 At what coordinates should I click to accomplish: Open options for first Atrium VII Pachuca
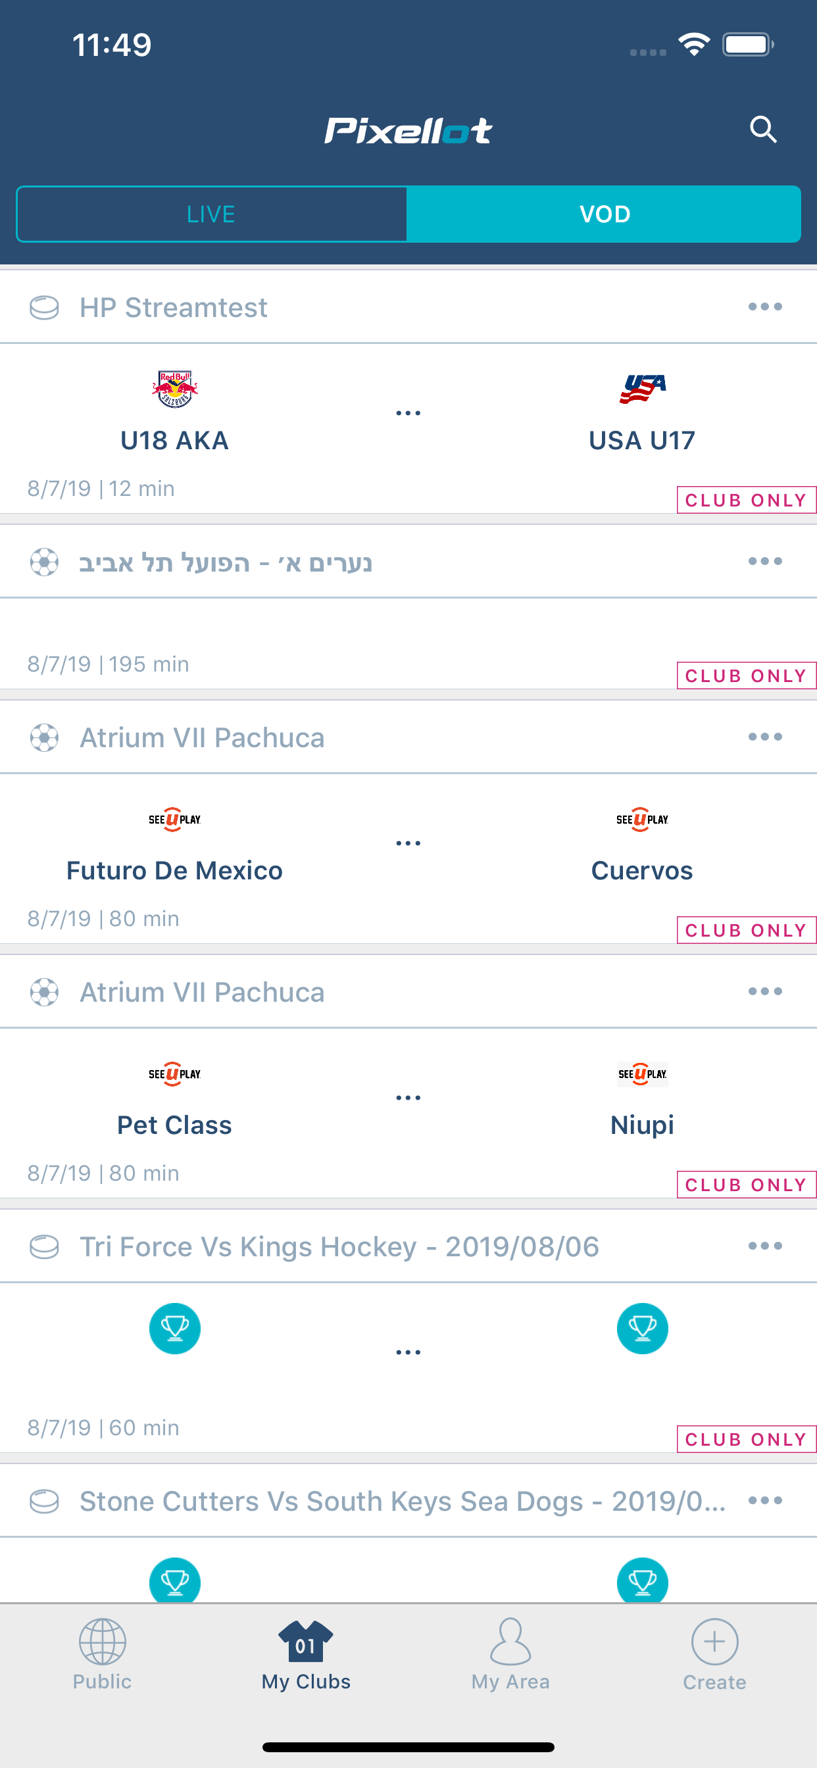tap(765, 737)
